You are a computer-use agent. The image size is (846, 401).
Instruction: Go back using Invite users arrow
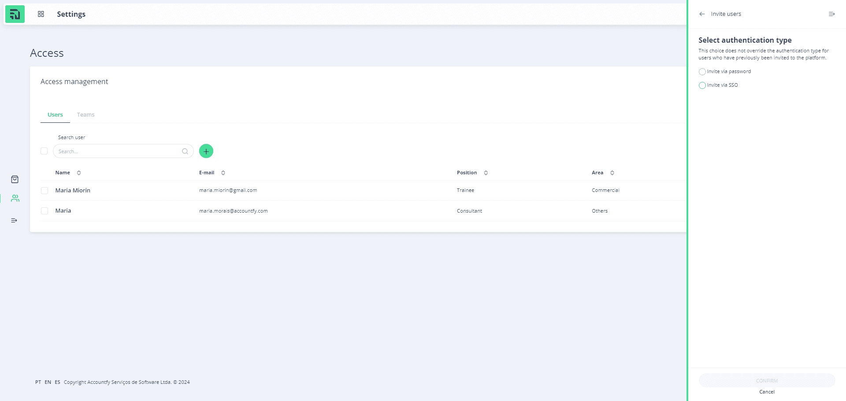[702, 14]
